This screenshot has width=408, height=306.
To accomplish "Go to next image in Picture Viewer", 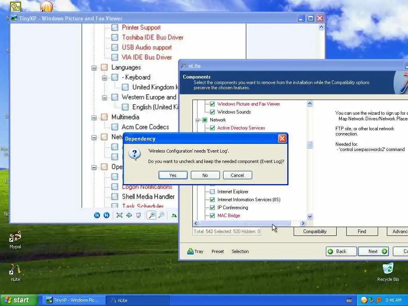I will point(106,215).
